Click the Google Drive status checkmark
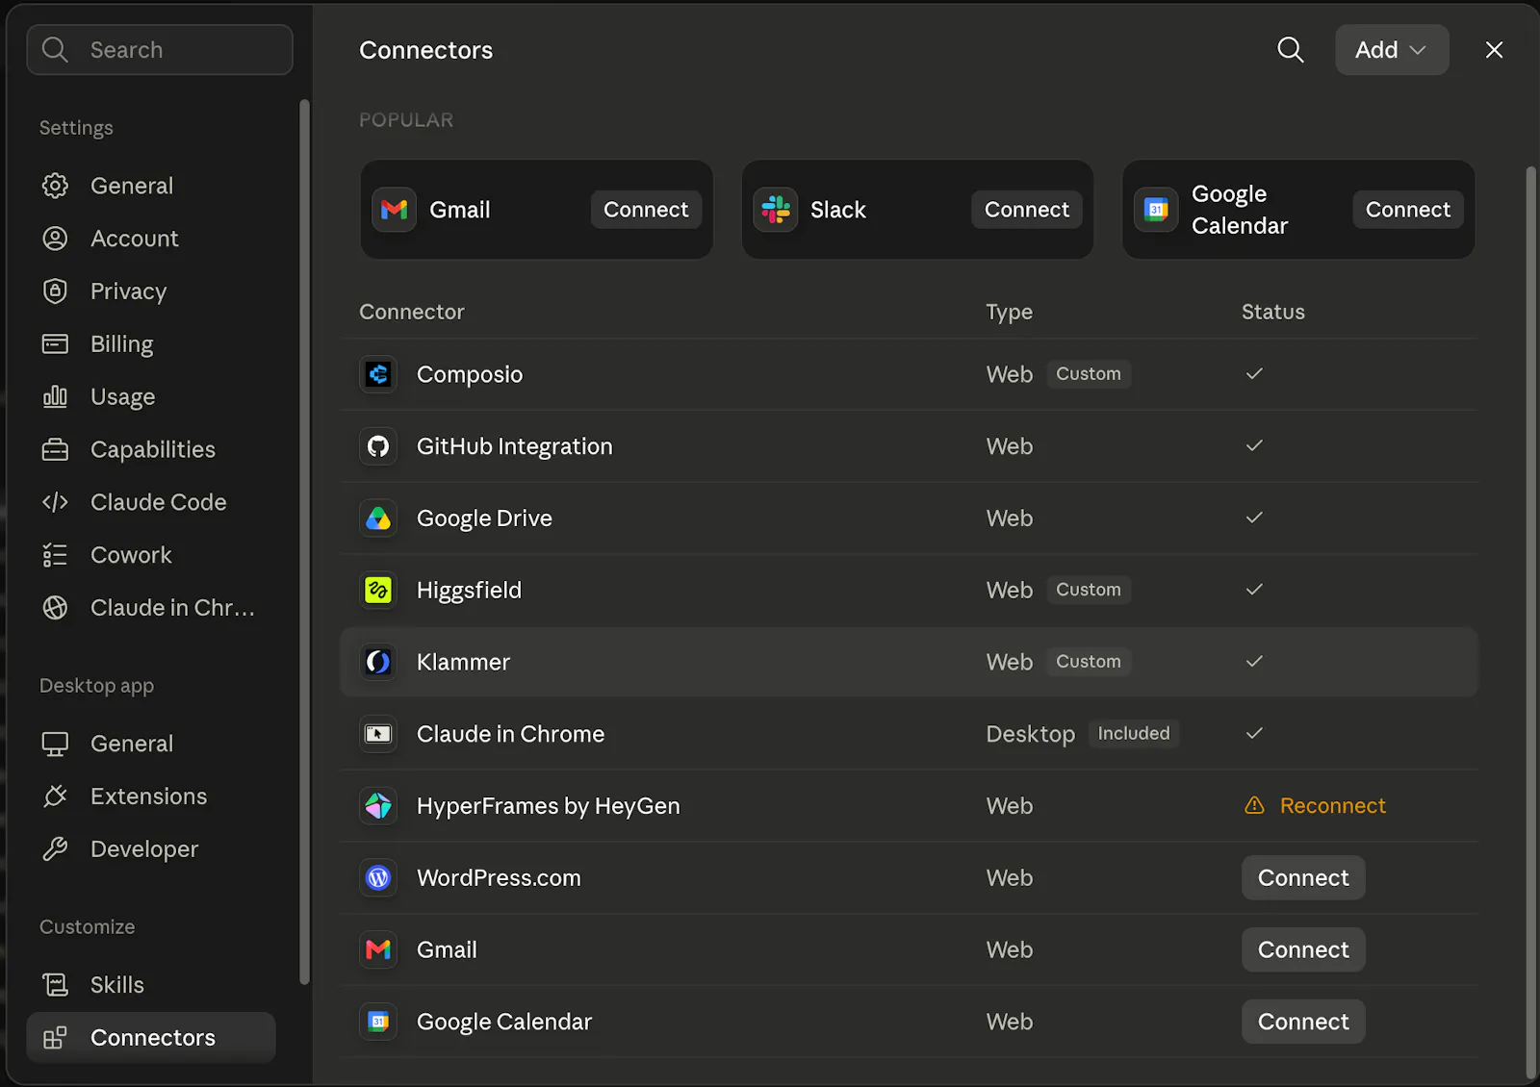 pos(1254,518)
